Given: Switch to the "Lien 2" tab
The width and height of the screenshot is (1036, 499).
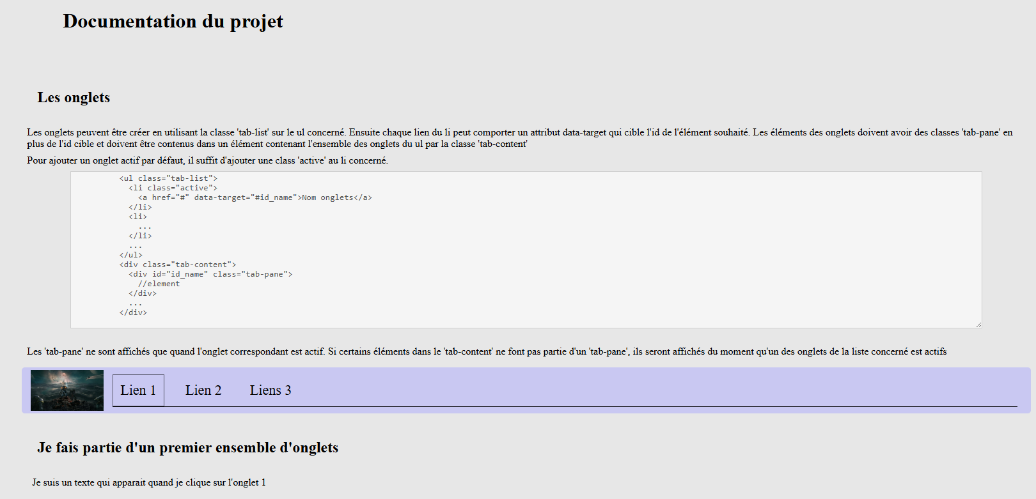Looking at the screenshot, I should click(x=203, y=390).
